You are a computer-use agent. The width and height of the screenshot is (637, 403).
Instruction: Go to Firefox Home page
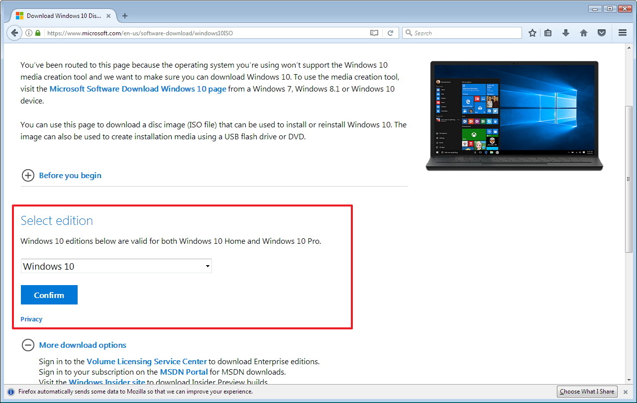click(584, 33)
